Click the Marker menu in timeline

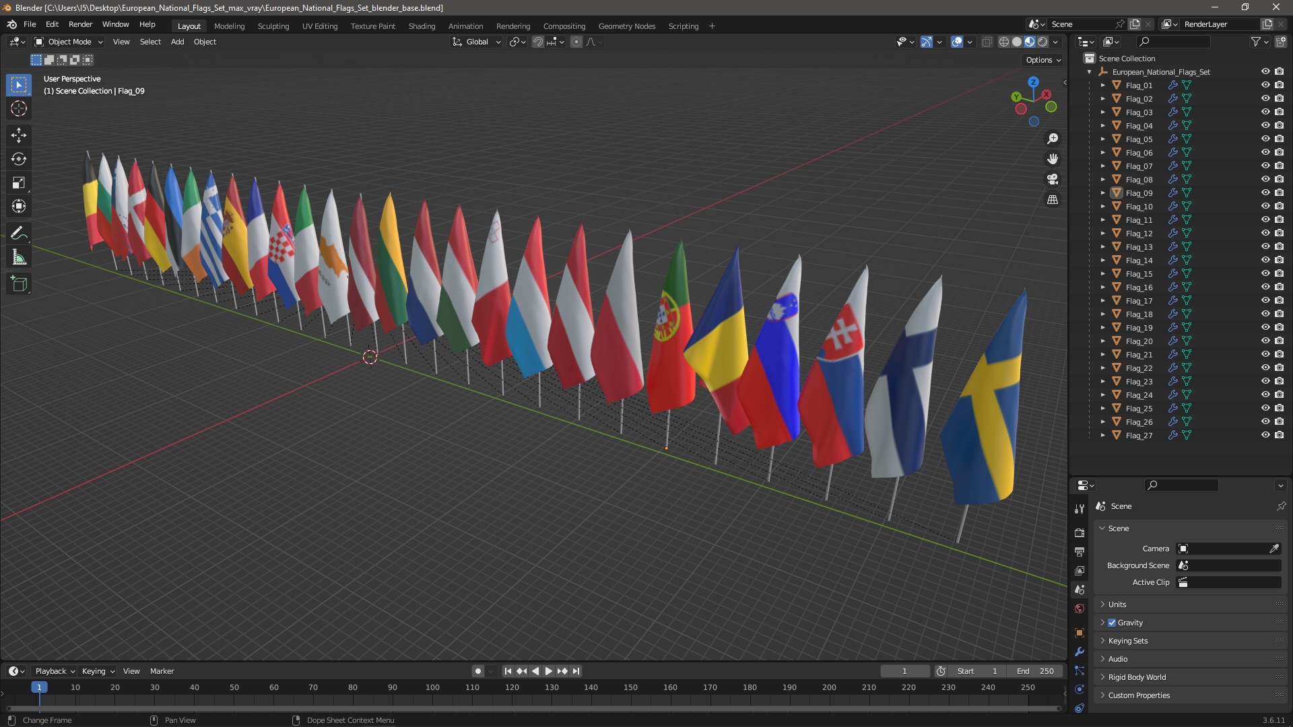tap(162, 671)
